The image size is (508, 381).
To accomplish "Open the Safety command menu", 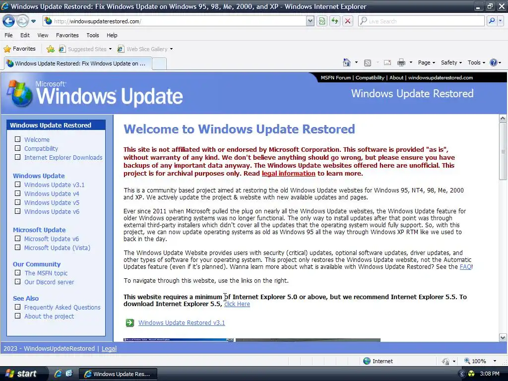I will click(451, 63).
